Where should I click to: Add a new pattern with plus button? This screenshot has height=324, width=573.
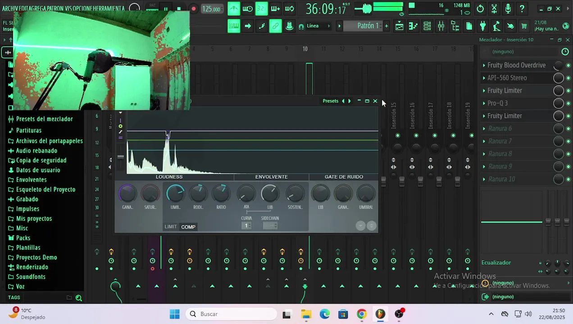(386, 26)
